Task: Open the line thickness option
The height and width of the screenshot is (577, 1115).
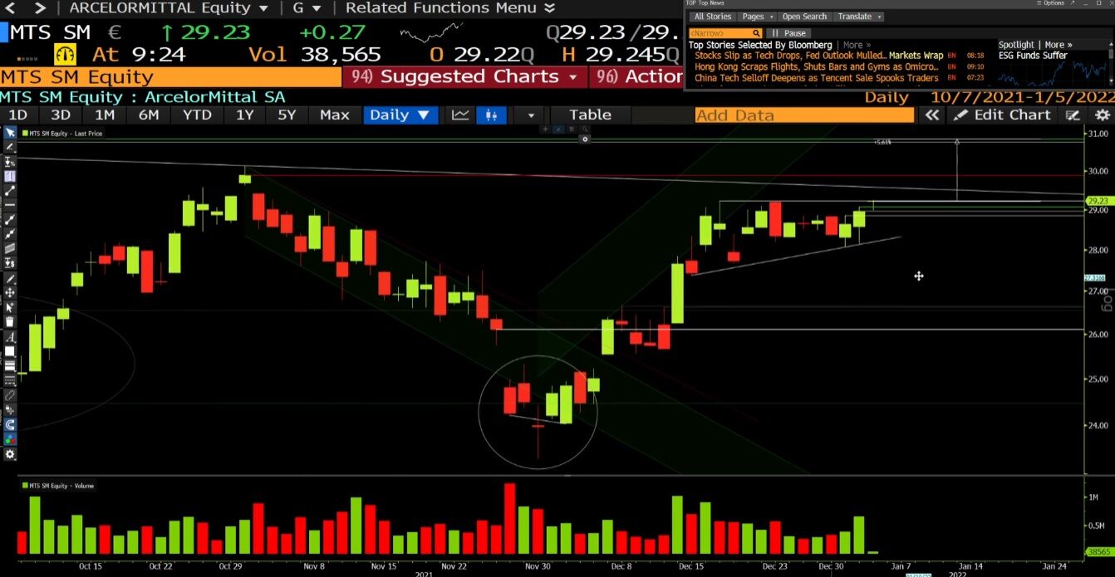Action: click(x=10, y=365)
